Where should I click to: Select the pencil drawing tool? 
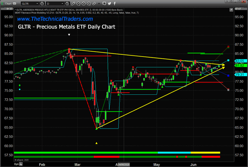[73, 3]
